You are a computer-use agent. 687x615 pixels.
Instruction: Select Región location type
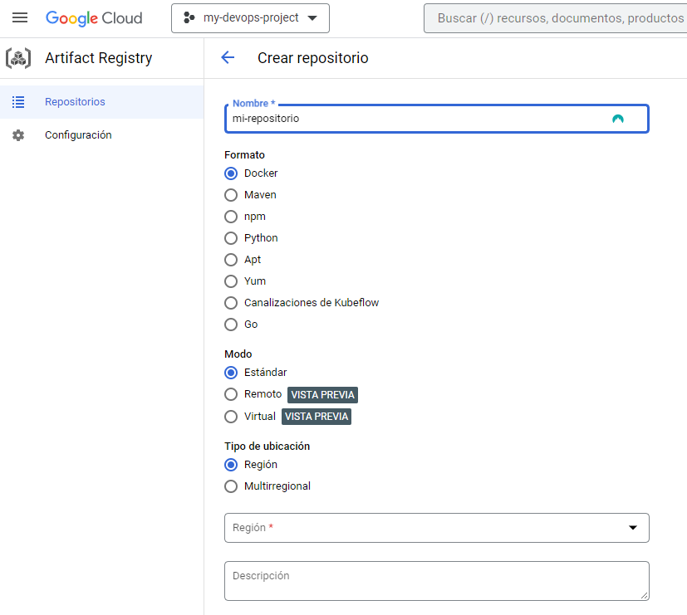[231, 465]
